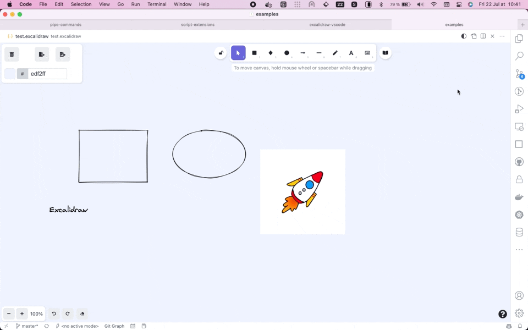
Task: Click the sync changes status icon
Action: coord(46,326)
